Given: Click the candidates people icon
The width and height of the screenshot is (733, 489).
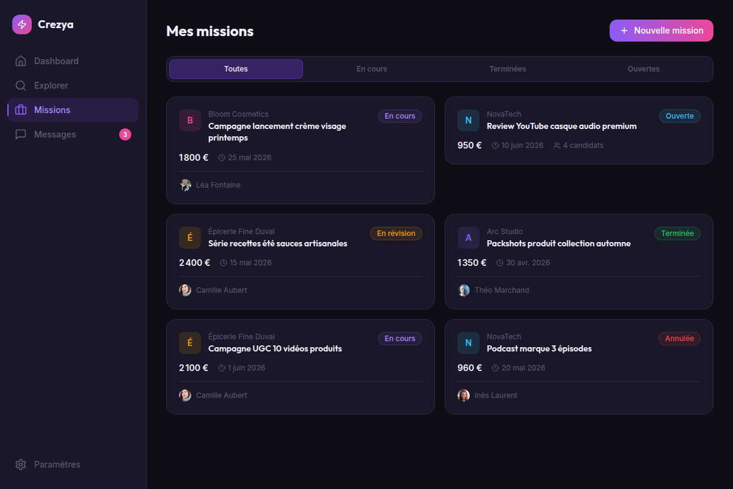Looking at the screenshot, I should (557, 145).
